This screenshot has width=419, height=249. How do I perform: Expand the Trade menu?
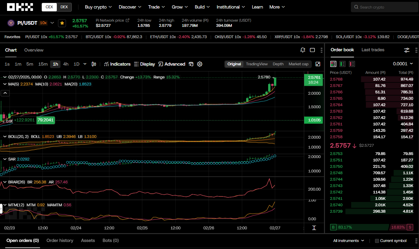(157, 7)
